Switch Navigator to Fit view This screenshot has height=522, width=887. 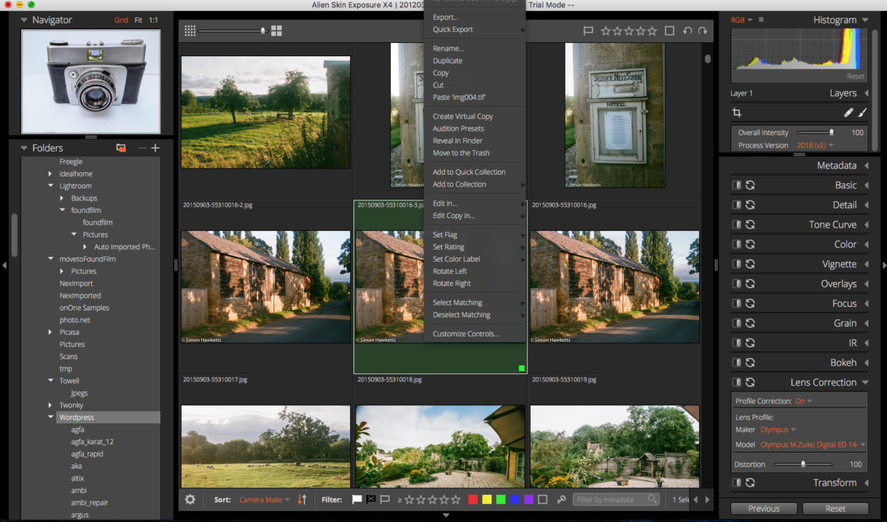[138, 21]
